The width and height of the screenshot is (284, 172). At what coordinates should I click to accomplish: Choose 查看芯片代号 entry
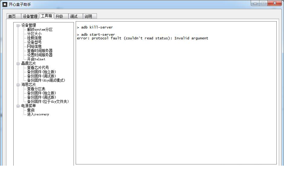tap(38, 68)
